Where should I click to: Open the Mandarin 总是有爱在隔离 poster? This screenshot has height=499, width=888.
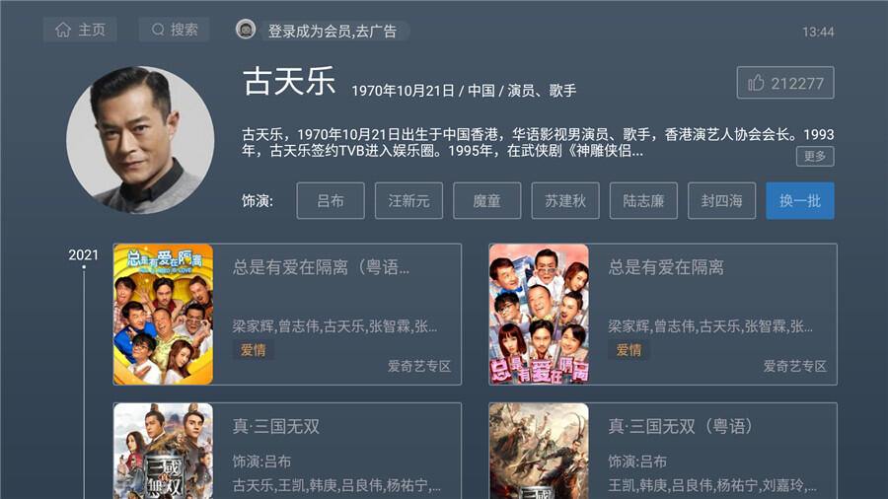tap(539, 315)
